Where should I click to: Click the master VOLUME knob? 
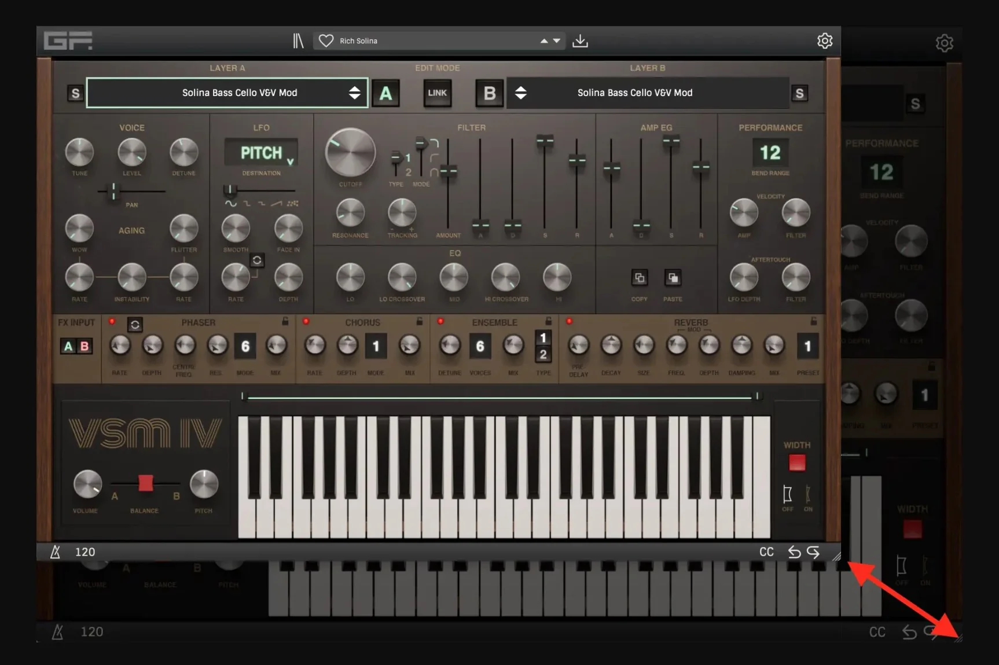pos(87,484)
